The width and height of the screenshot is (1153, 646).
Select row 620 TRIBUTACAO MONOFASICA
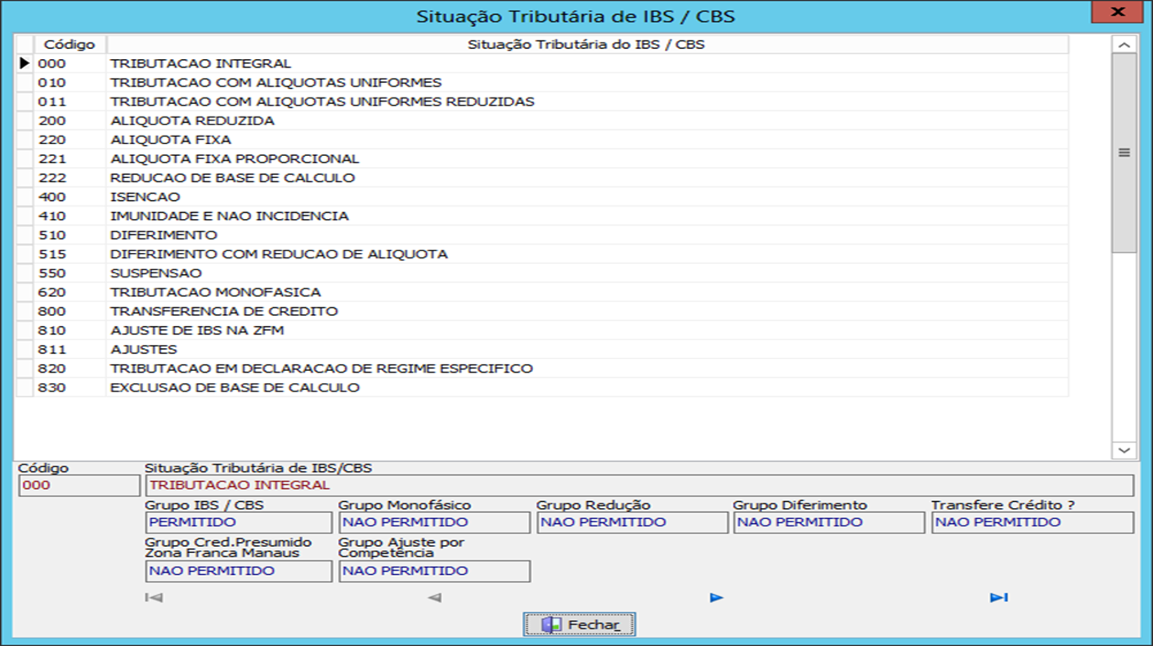pyautogui.click(x=215, y=292)
